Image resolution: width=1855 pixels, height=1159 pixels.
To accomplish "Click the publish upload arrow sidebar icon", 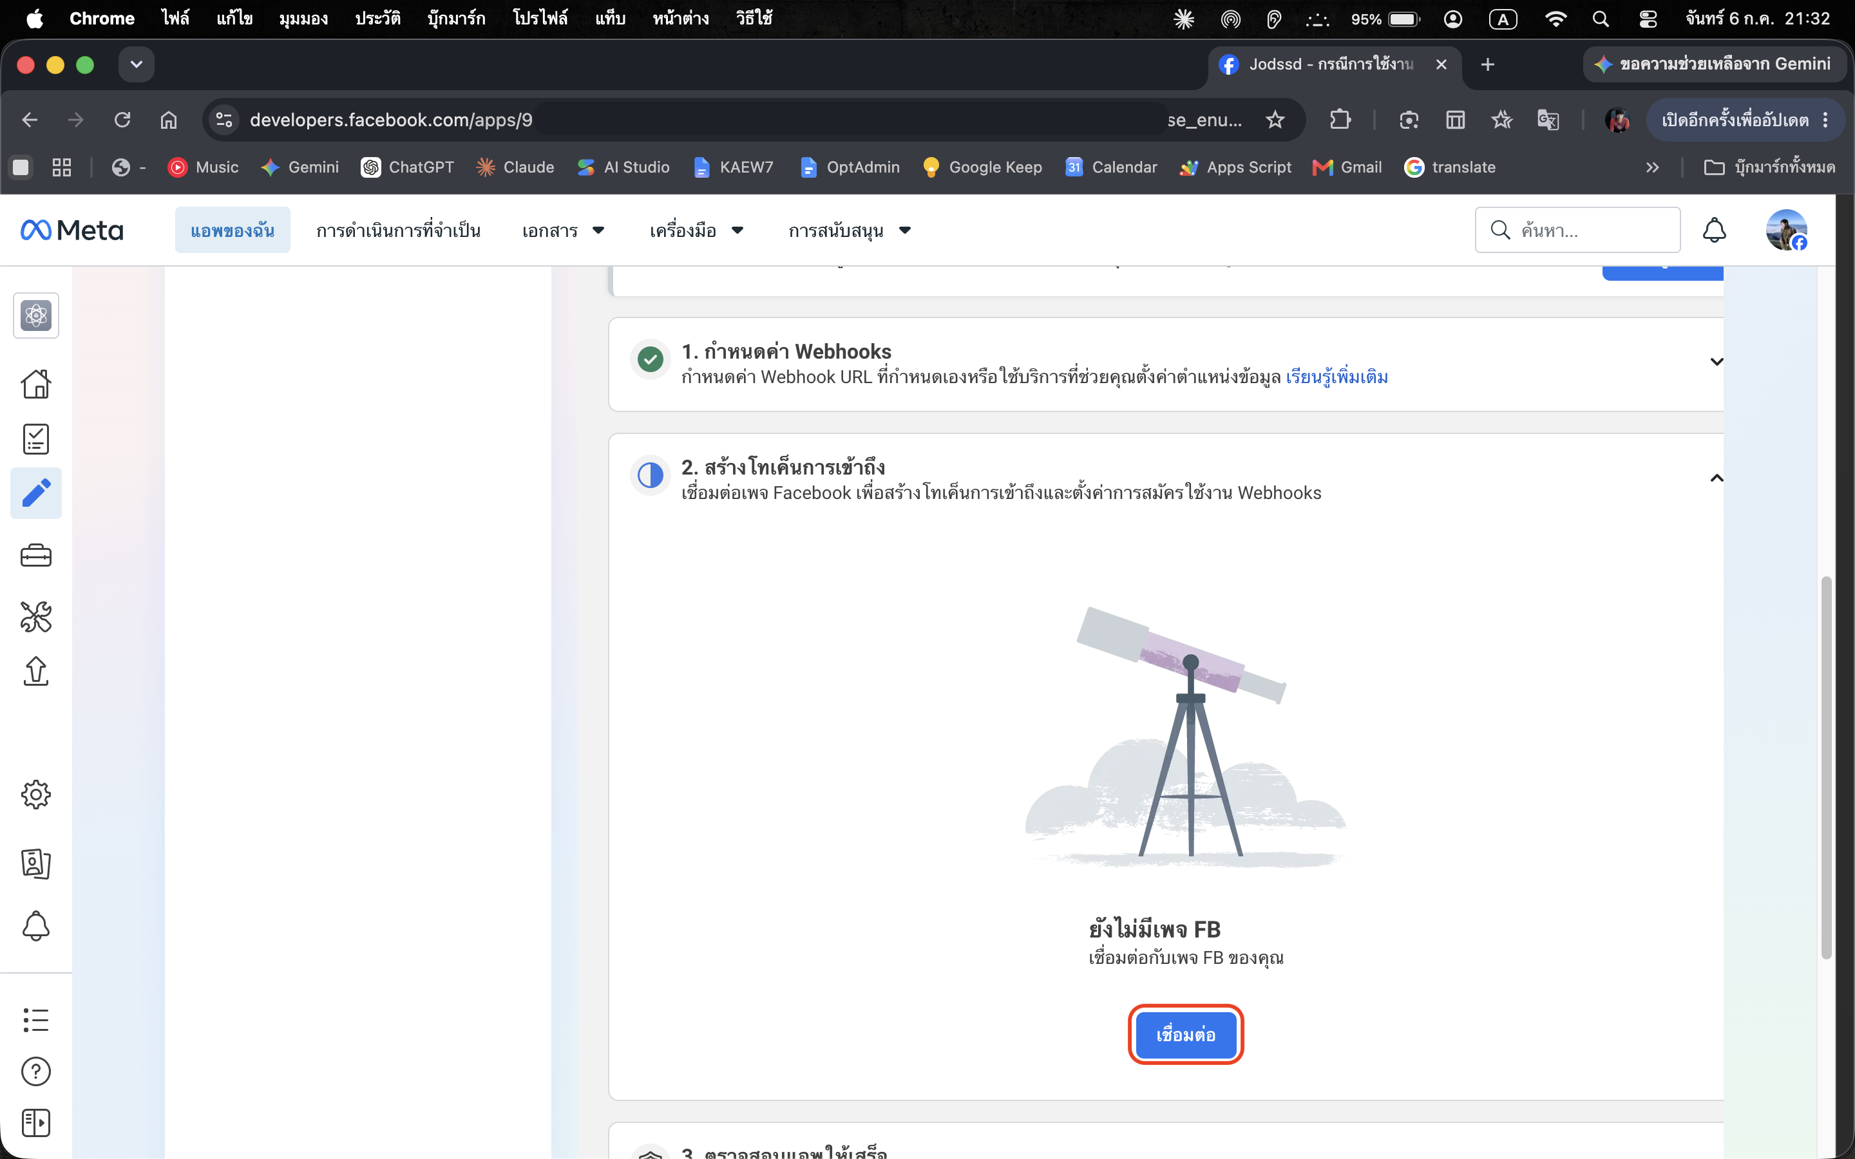I will coord(36,671).
